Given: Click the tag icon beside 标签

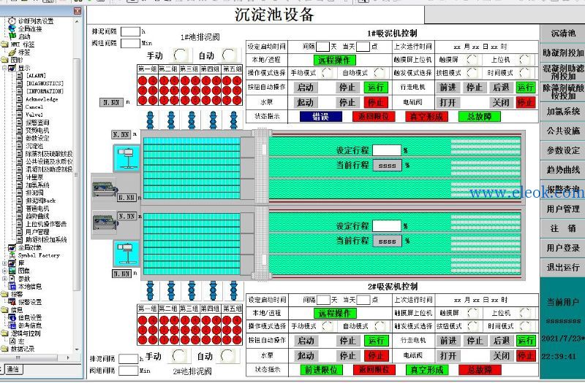Looking at the screenshot, I should coord(12,52).
